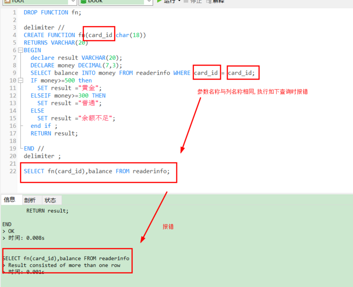Switch to the 剖析 tab
The height and width of the screenshot is (287, 353).
30,200
